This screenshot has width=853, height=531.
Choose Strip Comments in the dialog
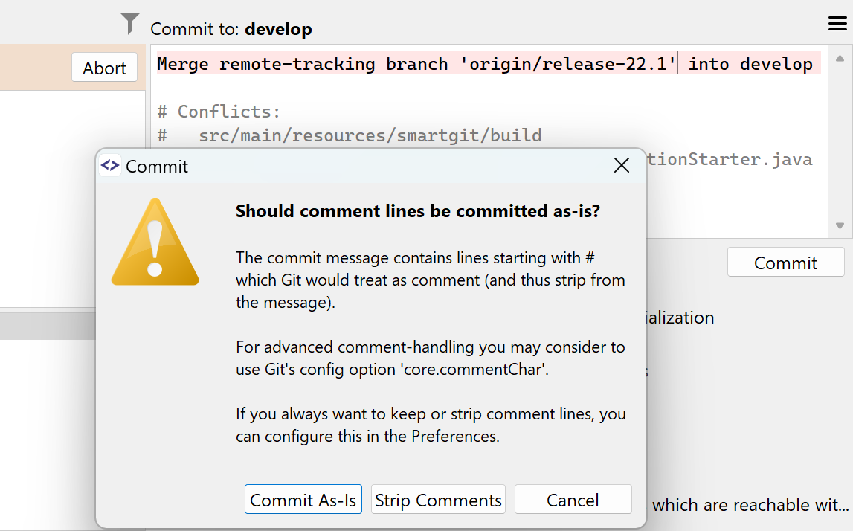(x=438, y=499)
